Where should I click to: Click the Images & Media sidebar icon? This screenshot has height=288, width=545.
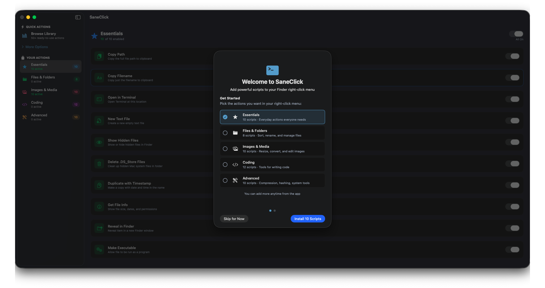tap(25, 92)
